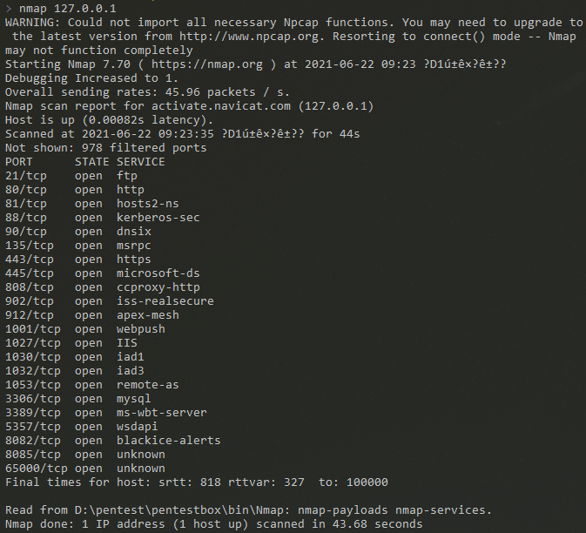This screenshot has width=586, height=533.
Task: Click the kerberos-sec service name
Action: [158, 218]
